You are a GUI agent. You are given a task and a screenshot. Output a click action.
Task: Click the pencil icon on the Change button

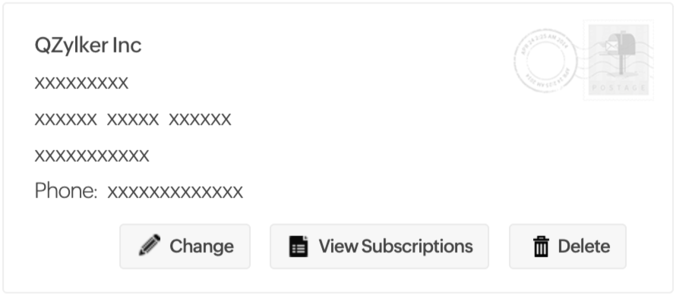click(x=150, y=245)
